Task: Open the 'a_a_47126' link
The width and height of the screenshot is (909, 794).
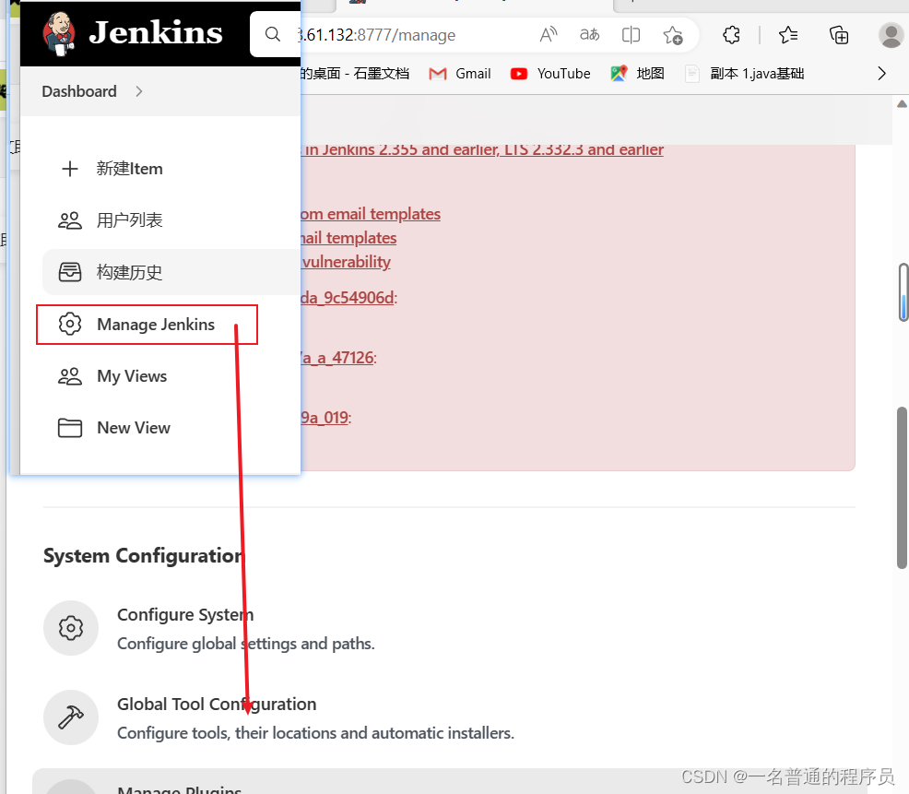Action: 338,358
